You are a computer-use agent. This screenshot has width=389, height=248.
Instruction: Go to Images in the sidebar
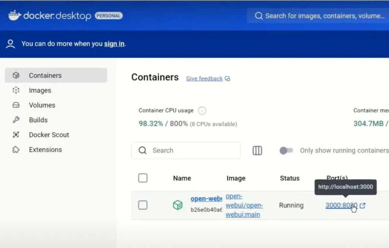point(56,90)
